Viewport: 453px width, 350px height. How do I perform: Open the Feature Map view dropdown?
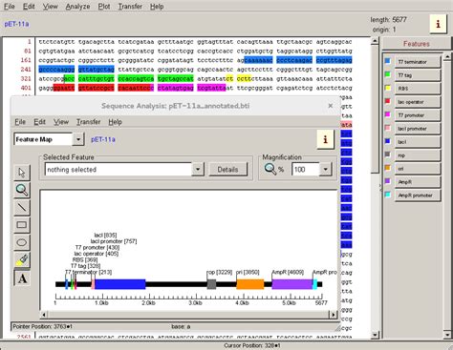pyautogui.click(x=78, y=139)
